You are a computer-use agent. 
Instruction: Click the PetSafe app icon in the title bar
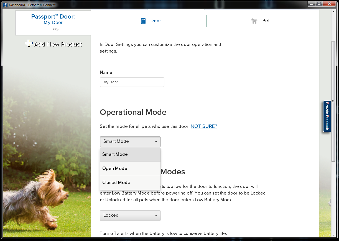5,5
